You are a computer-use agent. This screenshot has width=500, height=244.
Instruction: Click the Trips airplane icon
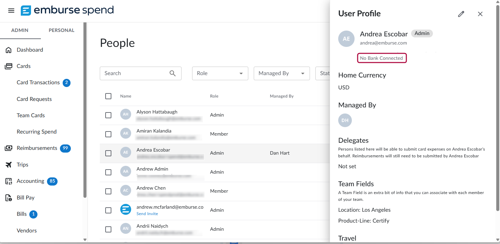(x=9, y=165)
